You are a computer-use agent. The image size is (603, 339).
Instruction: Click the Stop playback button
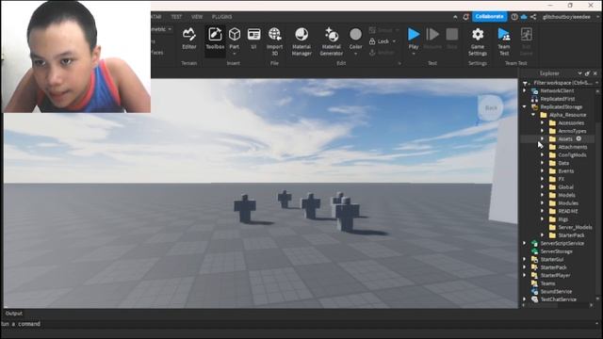pyautogui.click(x=452, y=39)
